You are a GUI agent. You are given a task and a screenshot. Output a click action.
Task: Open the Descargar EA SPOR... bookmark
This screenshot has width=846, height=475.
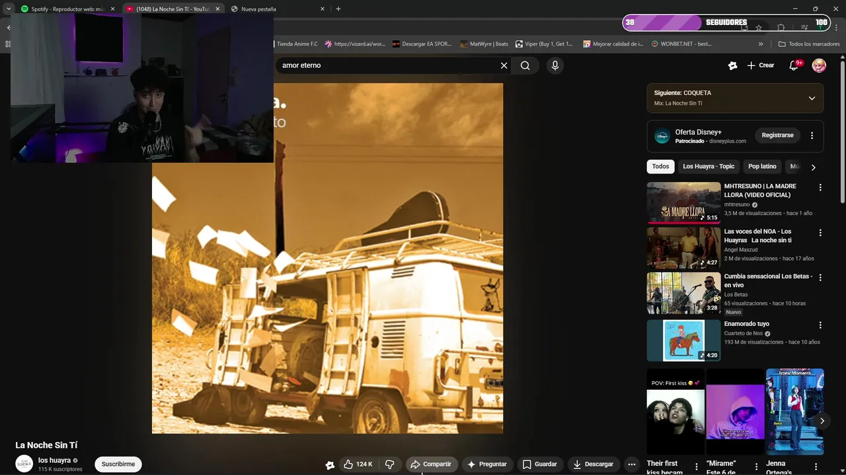coord(422,44)
